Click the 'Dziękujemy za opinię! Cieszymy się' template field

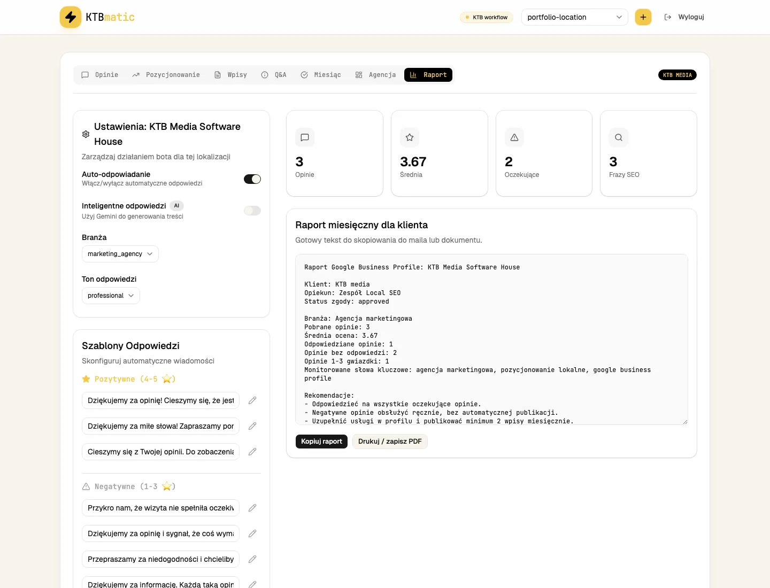click(x=160, y=400)
